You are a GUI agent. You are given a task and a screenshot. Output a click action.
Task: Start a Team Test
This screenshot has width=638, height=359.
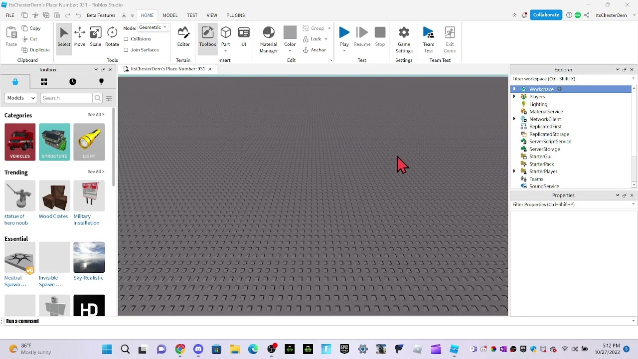coord(429,40)
